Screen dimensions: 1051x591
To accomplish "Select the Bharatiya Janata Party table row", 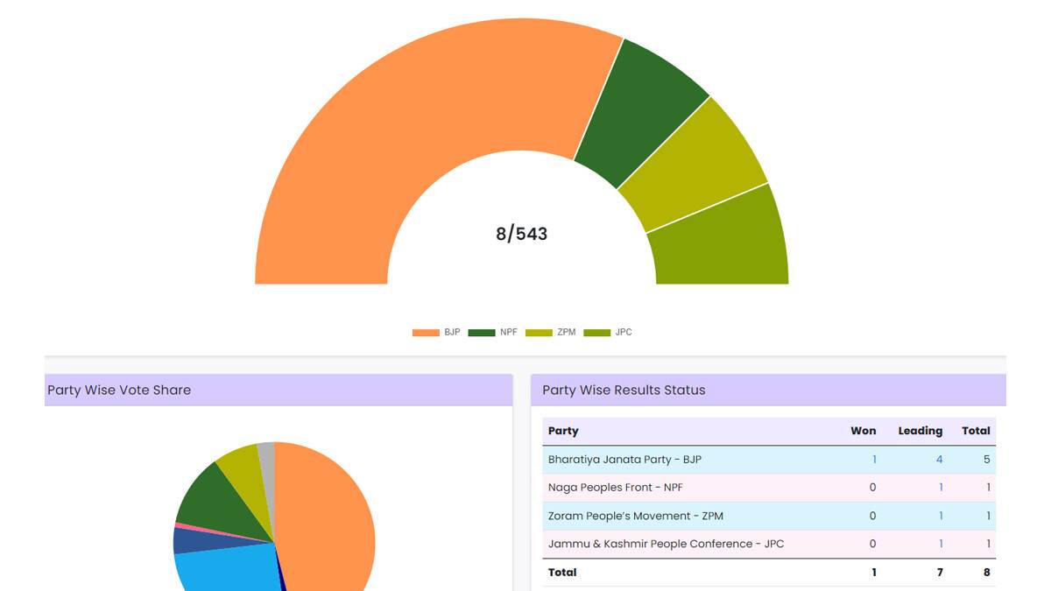I will click(x=769, y=460).
